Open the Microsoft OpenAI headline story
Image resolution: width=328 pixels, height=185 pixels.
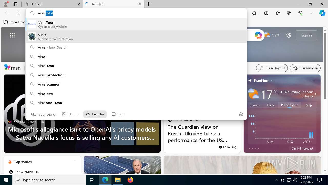point(82,134)
